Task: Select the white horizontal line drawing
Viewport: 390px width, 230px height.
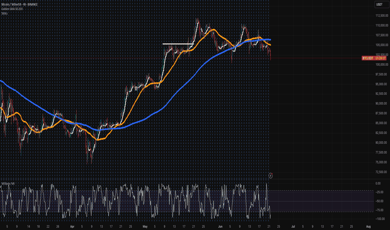Action: (x=178, y=44)
